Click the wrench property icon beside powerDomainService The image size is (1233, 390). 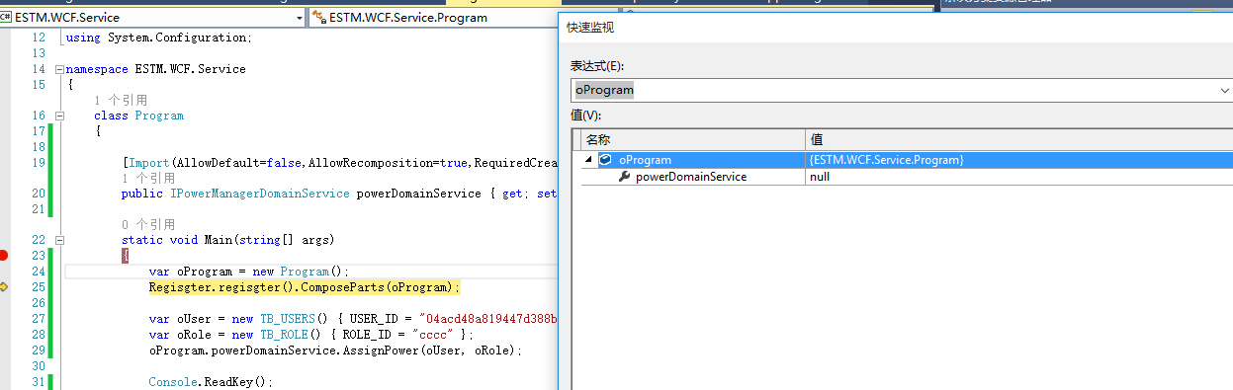[x=624, y=177]
